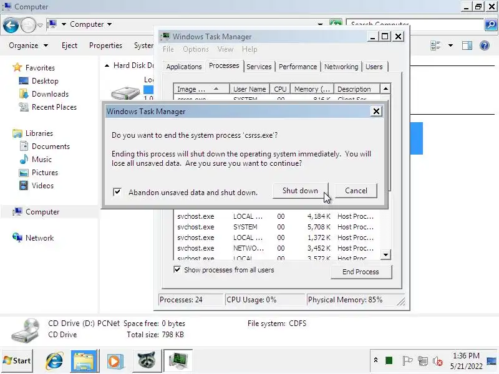This screenshot has height=374, width=499.
Task: Toggle the preview pane icon
Action: pos(467,46)
